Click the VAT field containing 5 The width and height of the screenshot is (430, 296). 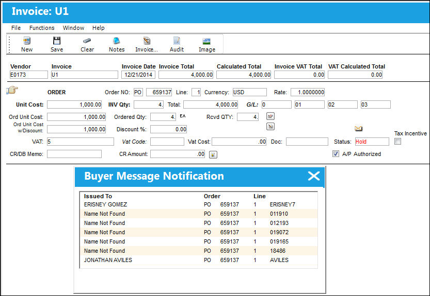(81, 142)
